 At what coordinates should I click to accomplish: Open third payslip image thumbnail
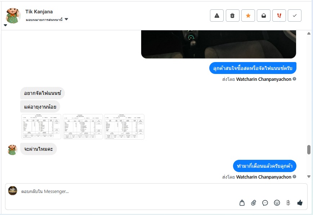click(x=124, y=127)
